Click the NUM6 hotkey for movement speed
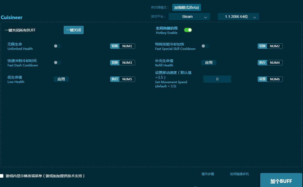 (275, 79)
